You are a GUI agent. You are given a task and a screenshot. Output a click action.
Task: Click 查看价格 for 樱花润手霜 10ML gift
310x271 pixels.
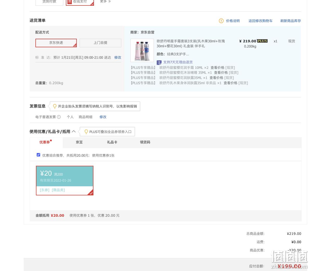point(217,68)
